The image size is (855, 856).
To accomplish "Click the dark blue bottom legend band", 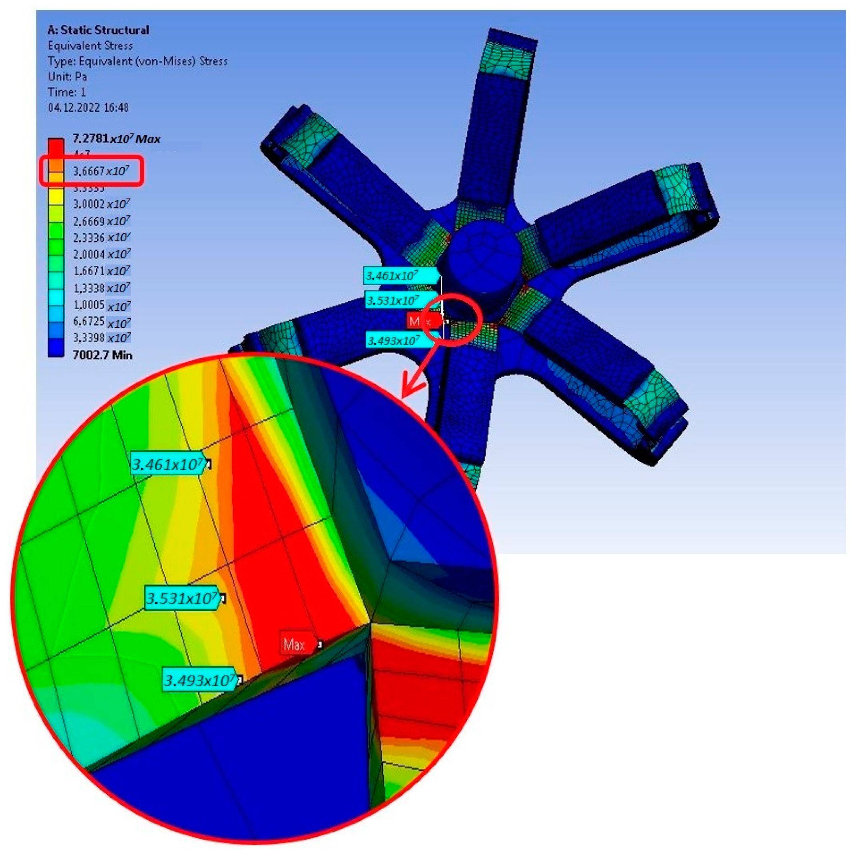I will [x=56, y=348].
